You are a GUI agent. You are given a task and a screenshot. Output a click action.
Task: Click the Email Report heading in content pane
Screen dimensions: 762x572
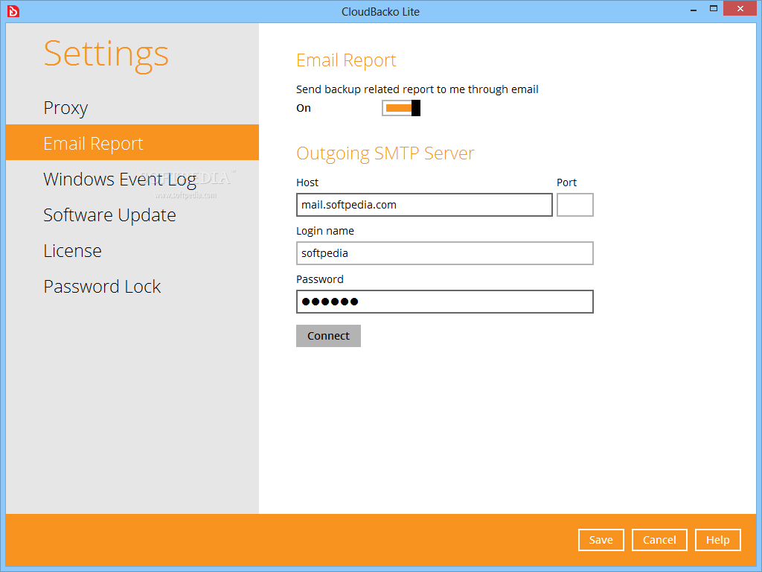coord(346,60)
